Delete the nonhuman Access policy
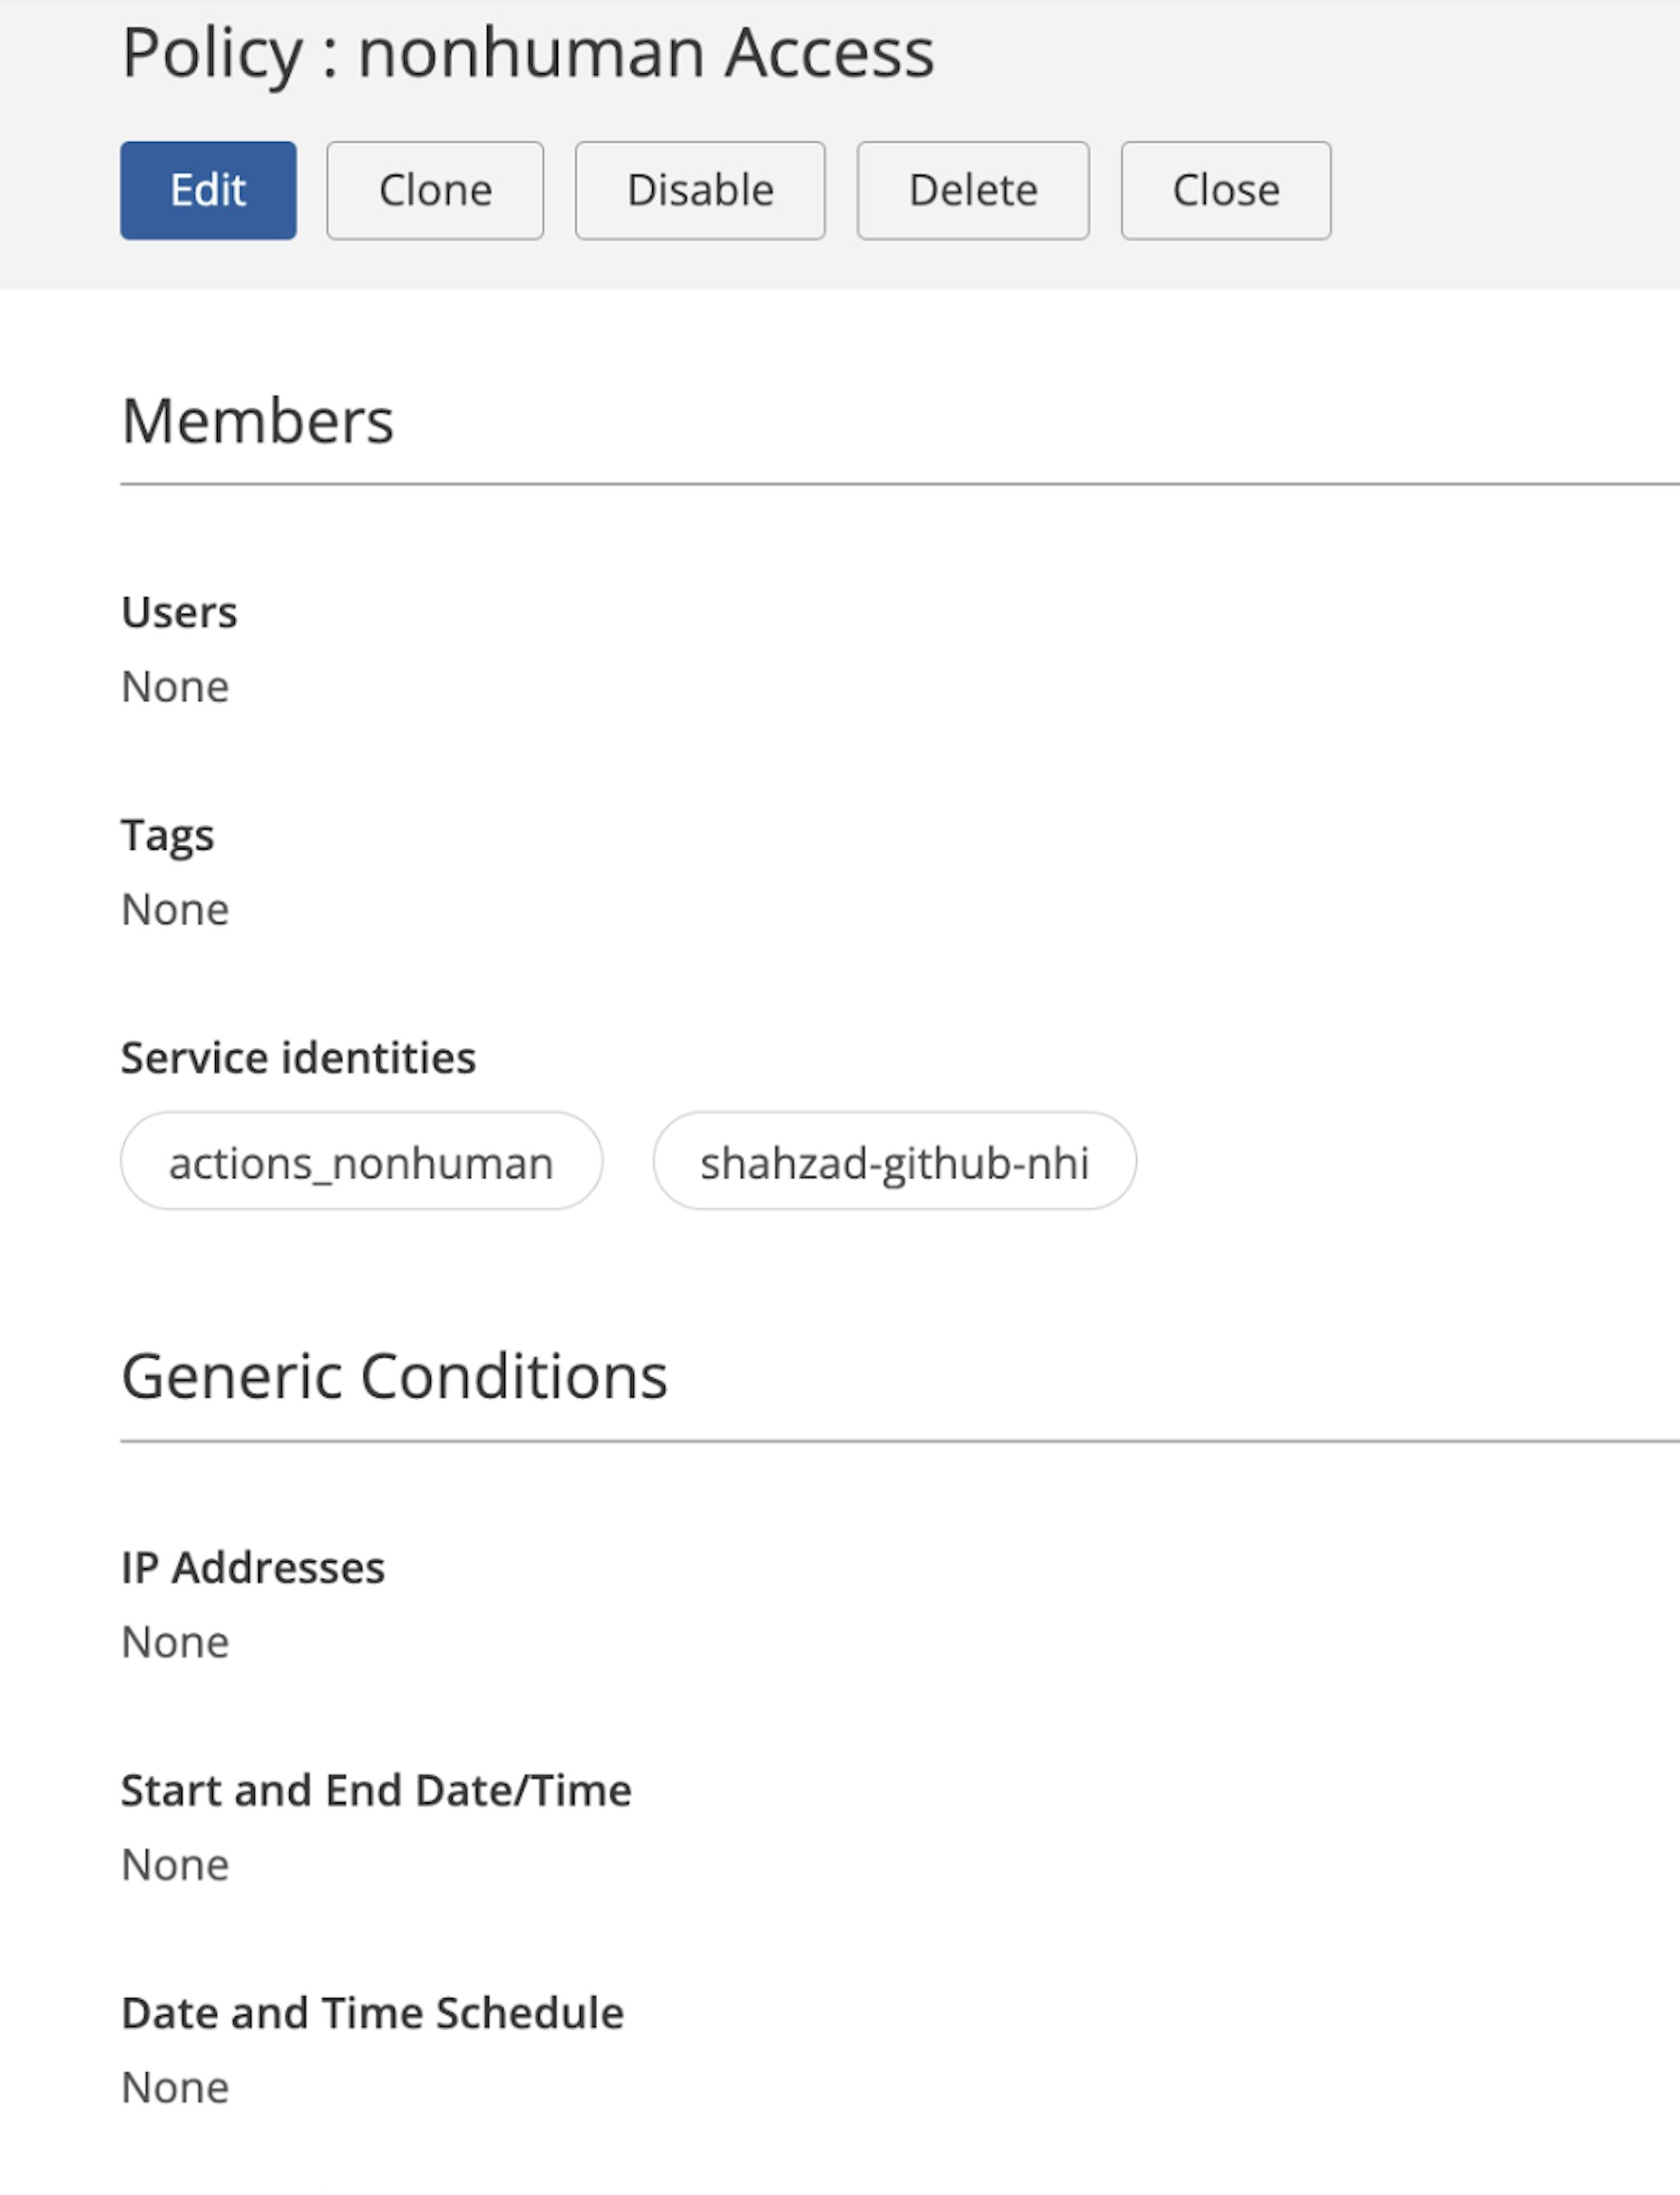The image size is (1680, 2195). pyautogui.click(x=973, y=190)
